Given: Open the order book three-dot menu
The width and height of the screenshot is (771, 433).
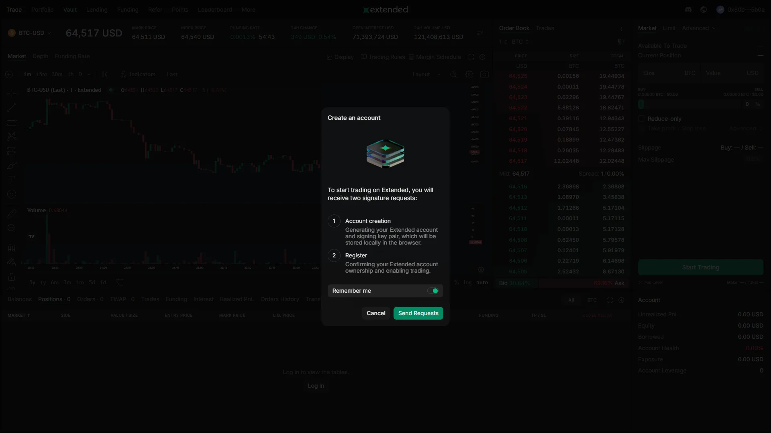Looking at the screenshot, I should coord(621,28).
